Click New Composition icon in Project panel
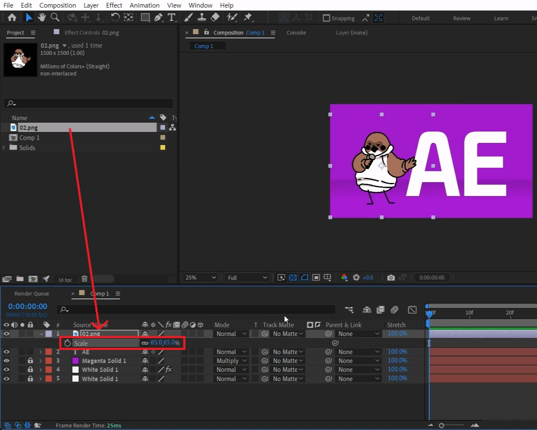The width and height of the screenshot is (537, 430). [x=33, y=279]
